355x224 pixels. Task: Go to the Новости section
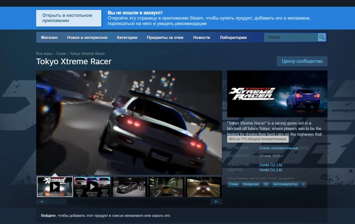pyautogui.click(x=201, y=38)
